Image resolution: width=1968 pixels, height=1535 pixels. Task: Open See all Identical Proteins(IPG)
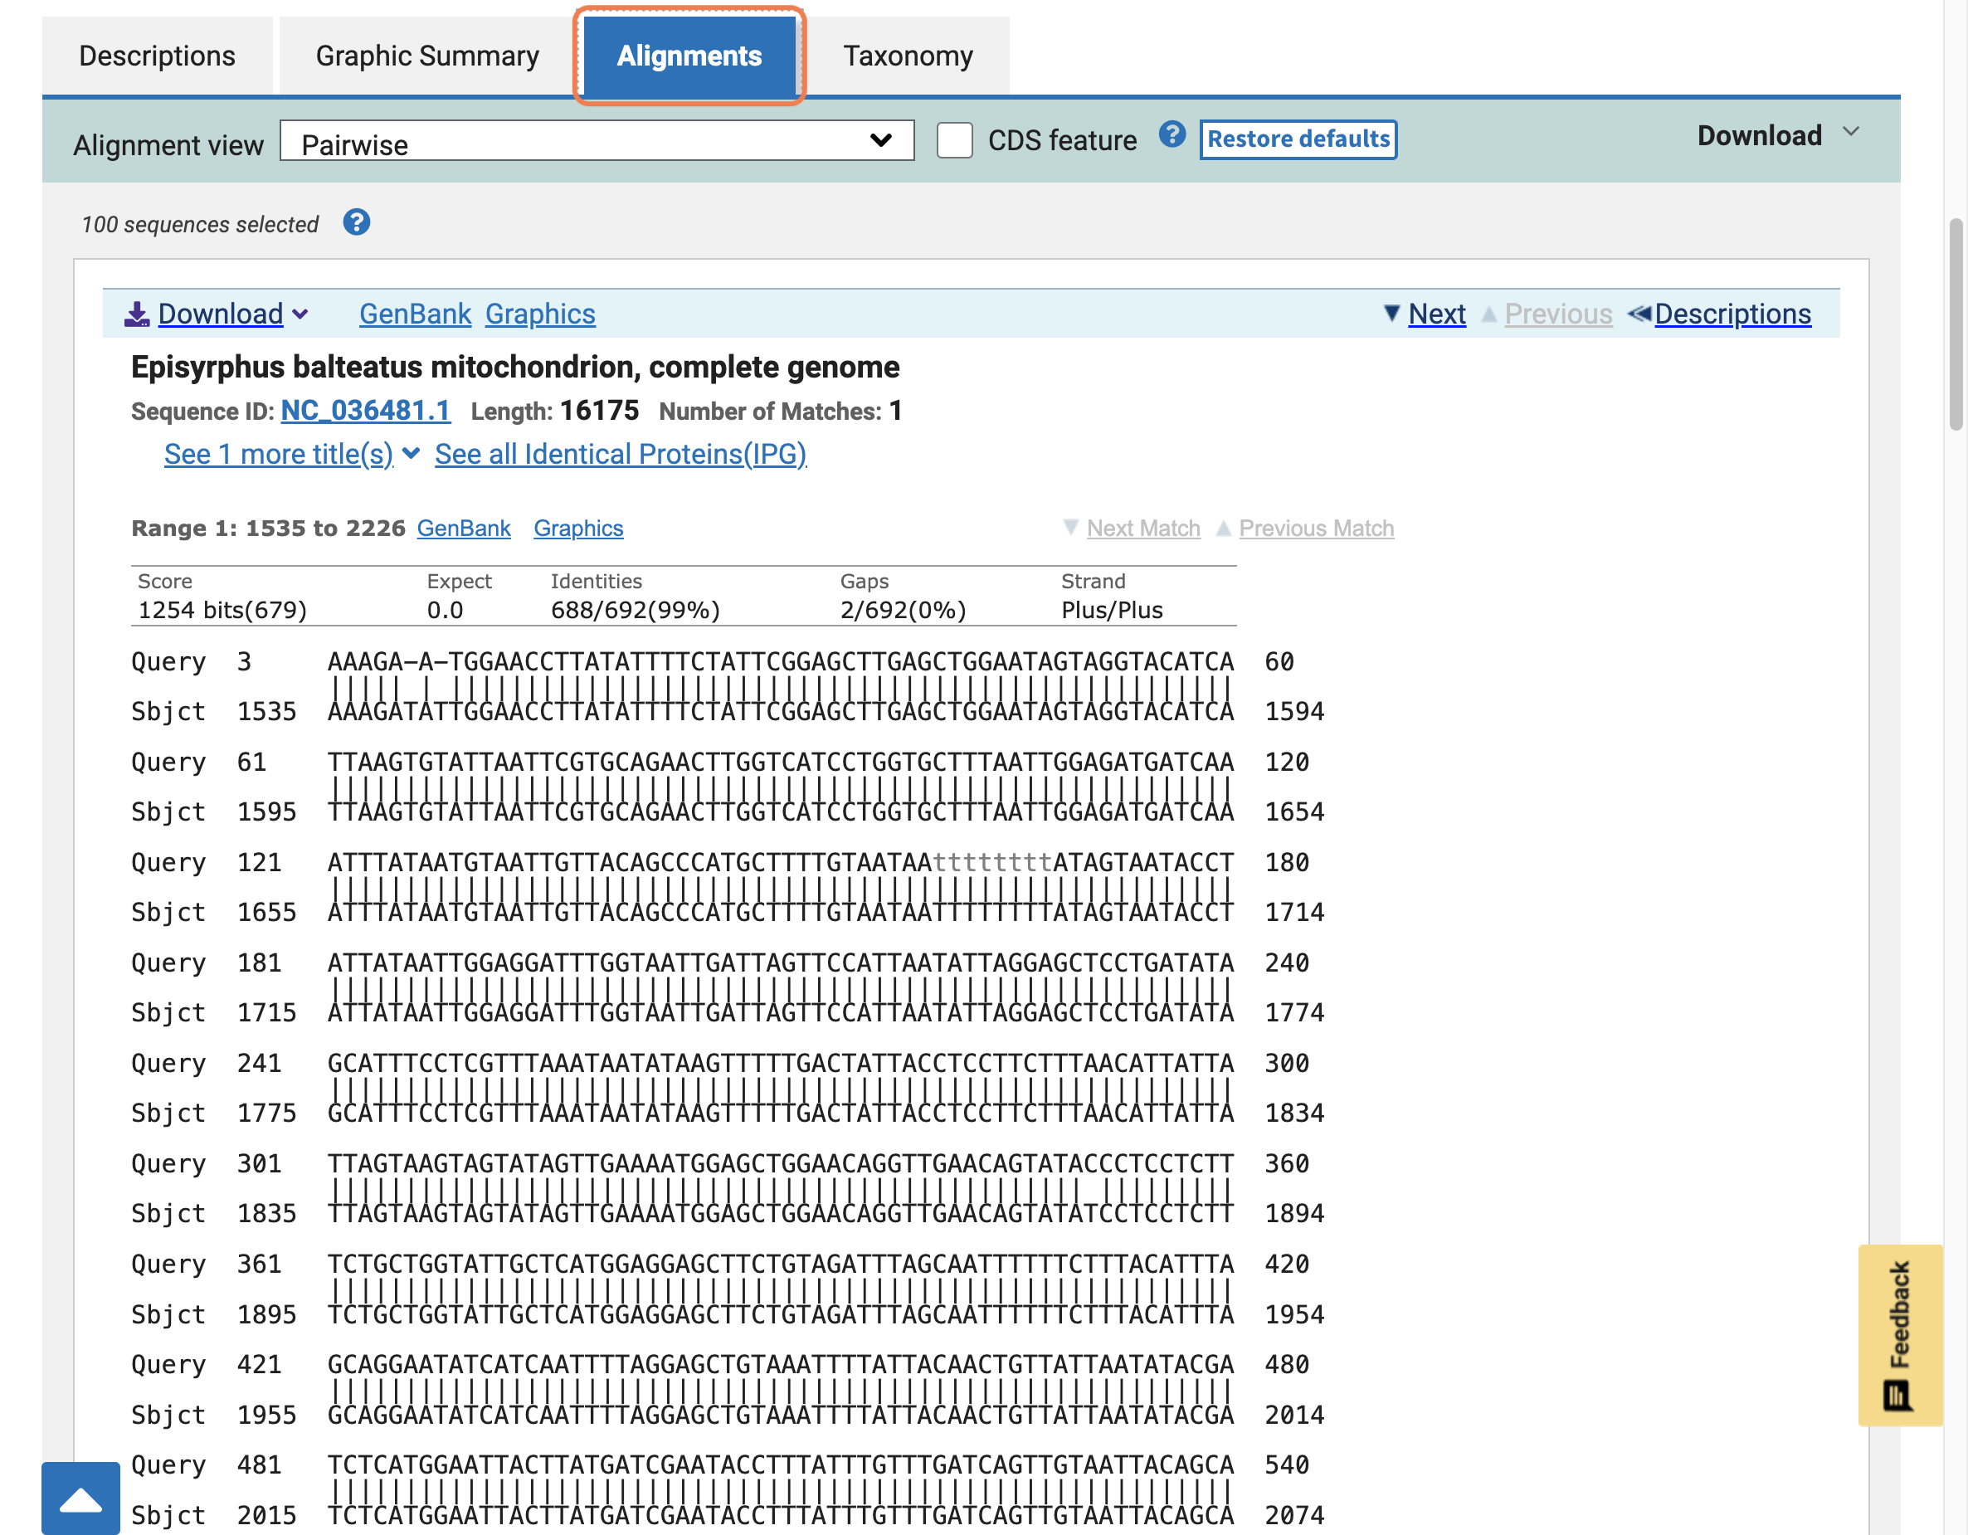[x=620, y=455]
